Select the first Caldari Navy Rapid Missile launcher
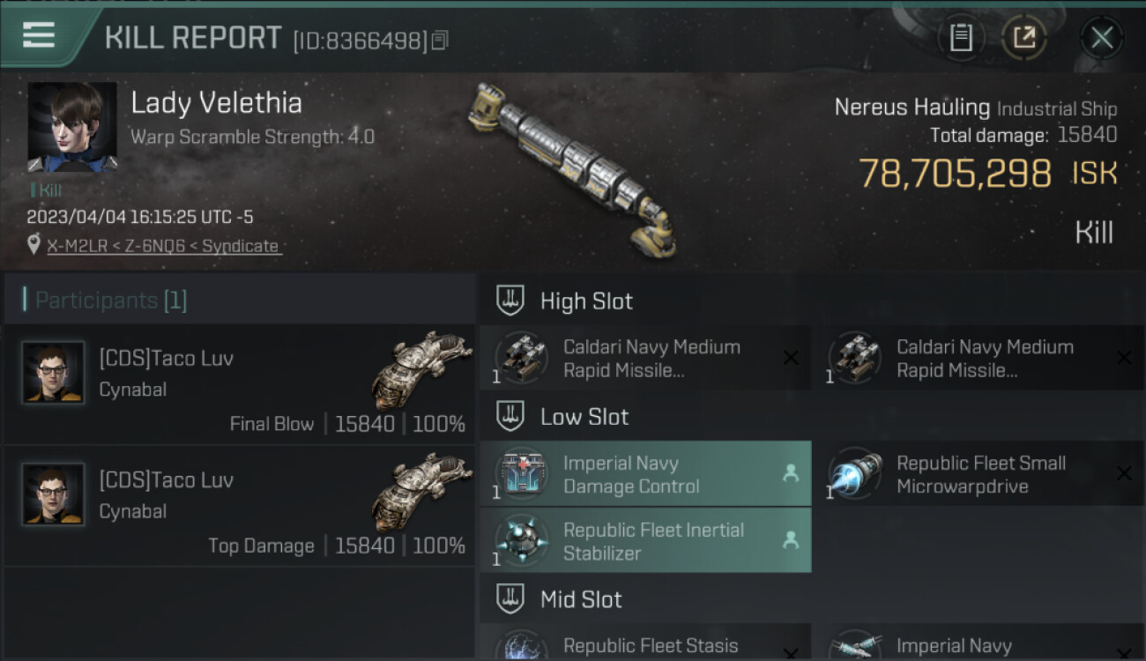1146x661 pixels. click(x=645, y=358)
